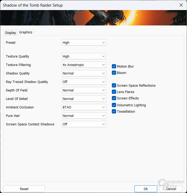
Task: Open Ray Traced Shadow Quality dropdown
Action: [84, 82]
